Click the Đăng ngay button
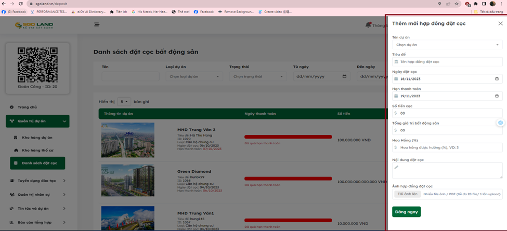 [x=406, y=212]
